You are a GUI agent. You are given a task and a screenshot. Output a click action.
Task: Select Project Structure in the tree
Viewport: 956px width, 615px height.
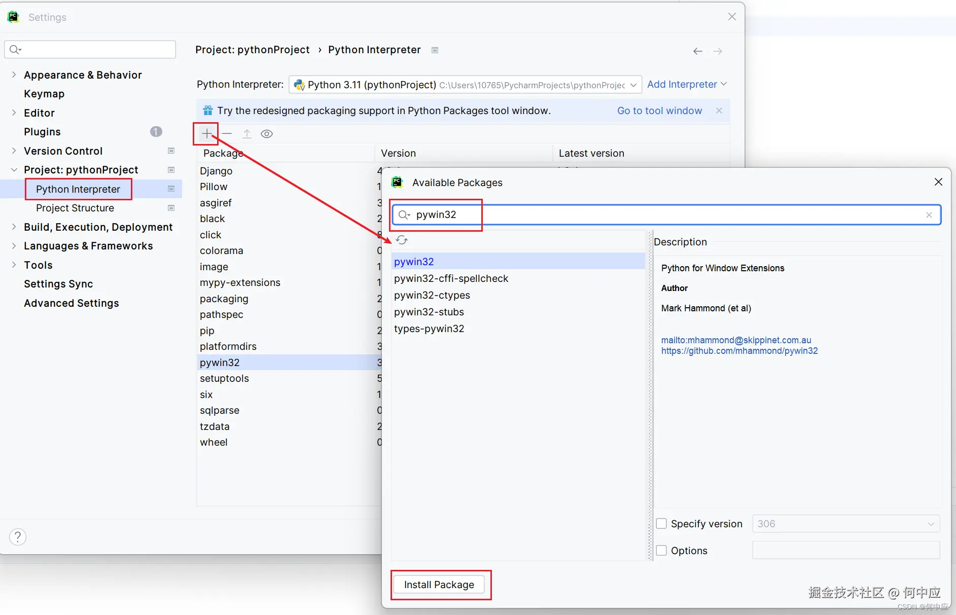coord(75,208)
